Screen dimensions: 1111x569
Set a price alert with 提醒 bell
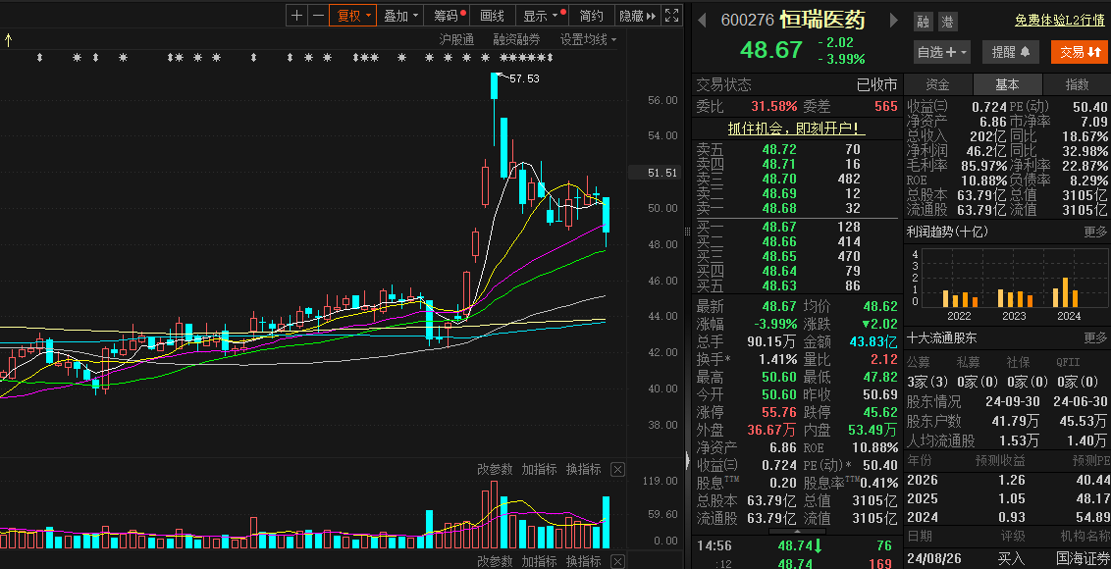coord(1011,52)
